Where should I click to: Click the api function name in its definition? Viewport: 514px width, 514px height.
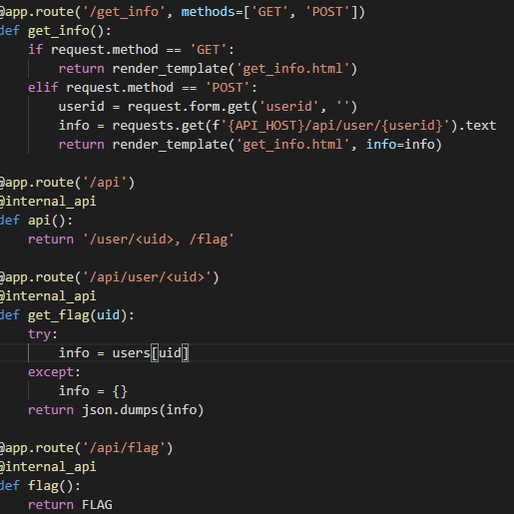(39, 221)
